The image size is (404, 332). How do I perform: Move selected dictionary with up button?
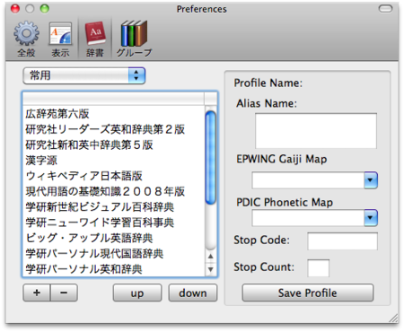coord(137,293)
